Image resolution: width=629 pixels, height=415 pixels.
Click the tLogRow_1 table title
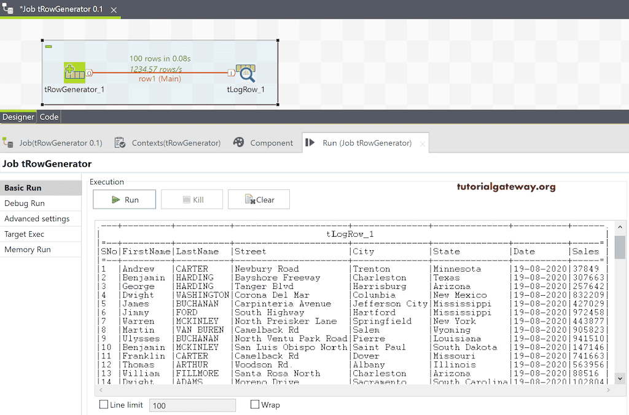(350, 234)
